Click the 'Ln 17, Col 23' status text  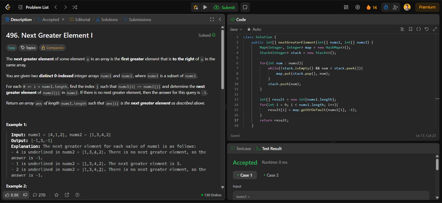click(x=426, y=136)
